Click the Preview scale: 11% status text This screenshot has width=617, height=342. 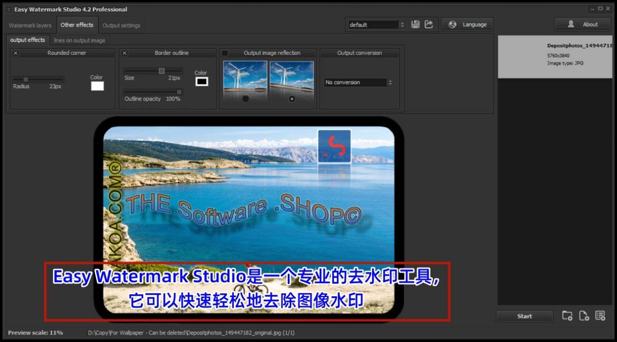click(36, 333)
